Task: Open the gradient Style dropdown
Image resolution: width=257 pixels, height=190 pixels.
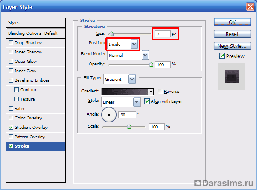Action: click(137, 102)
